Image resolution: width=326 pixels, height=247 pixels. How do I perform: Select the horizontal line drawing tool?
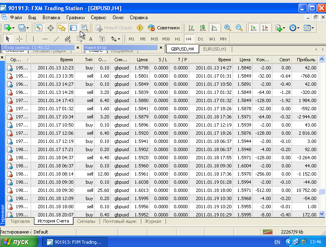click(45, 39)
